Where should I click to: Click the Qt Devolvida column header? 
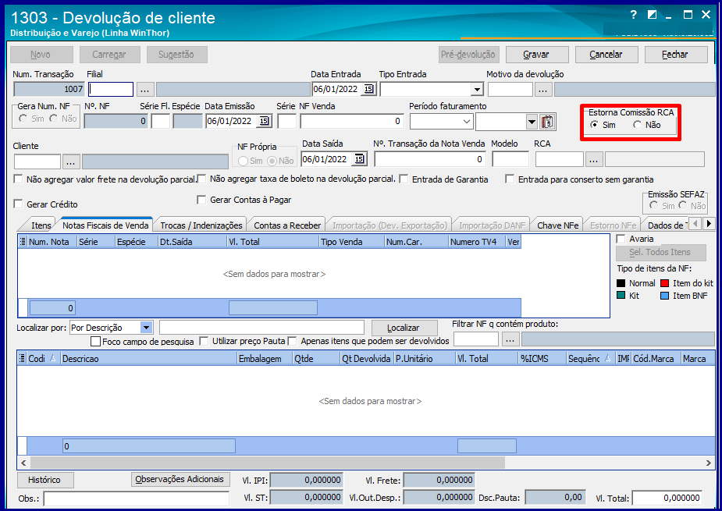coord(367,359)
